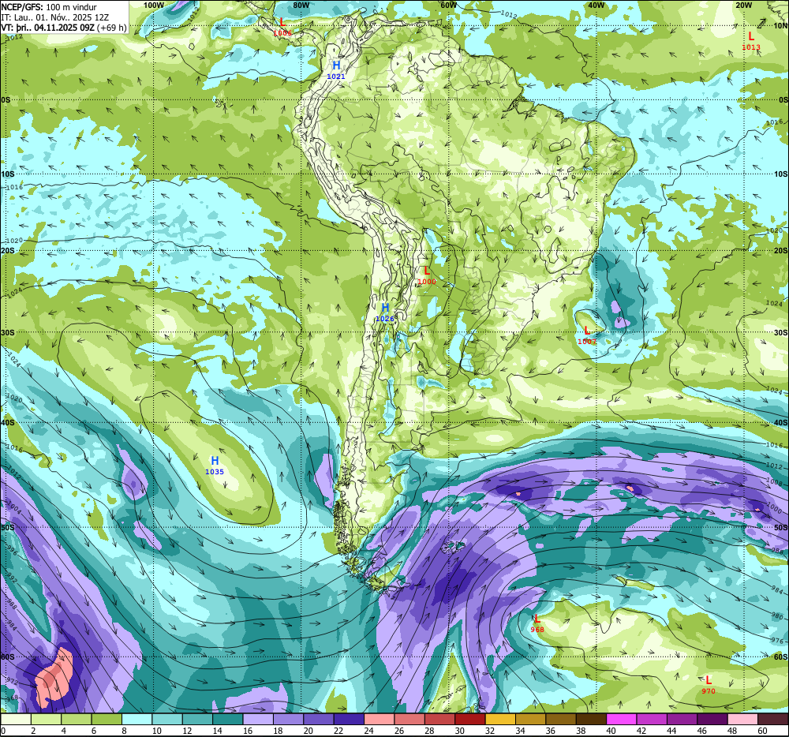Click the 20W longitude label

click(x=743, y=5)
